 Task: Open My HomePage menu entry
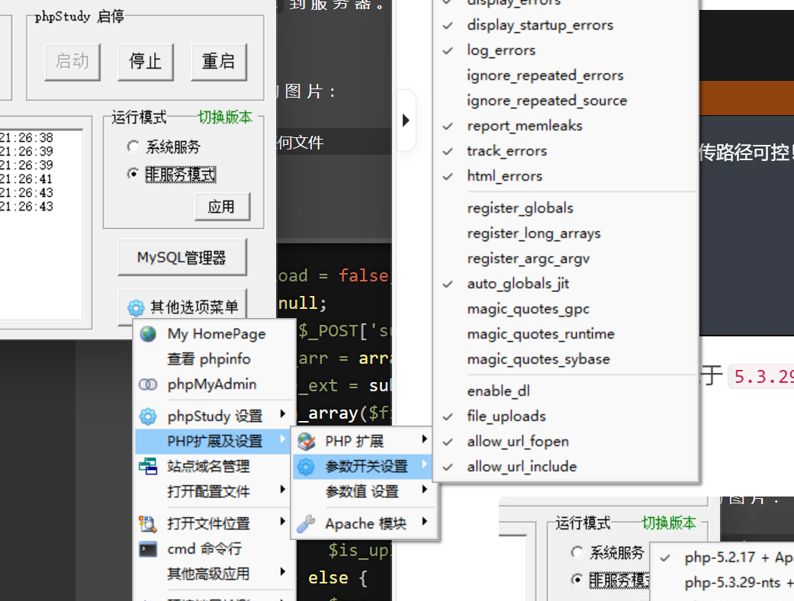(x=214, y=334)
